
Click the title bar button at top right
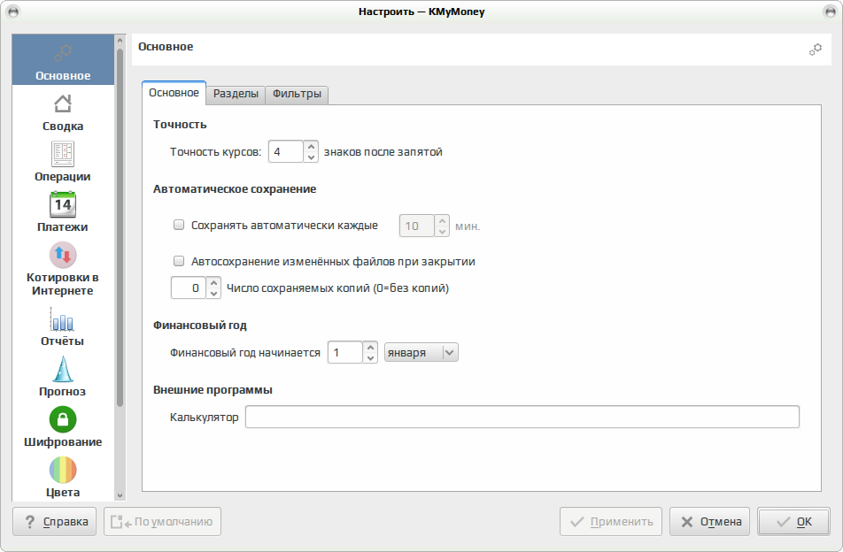tap(830, 11)
